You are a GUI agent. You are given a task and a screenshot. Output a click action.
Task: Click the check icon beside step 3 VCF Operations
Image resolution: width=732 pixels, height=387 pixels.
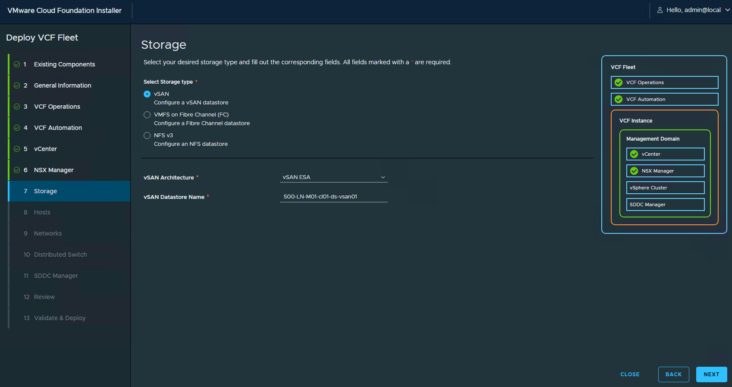pos(17,107)
